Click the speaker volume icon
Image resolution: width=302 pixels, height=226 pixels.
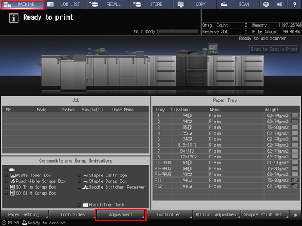[280, 4]
